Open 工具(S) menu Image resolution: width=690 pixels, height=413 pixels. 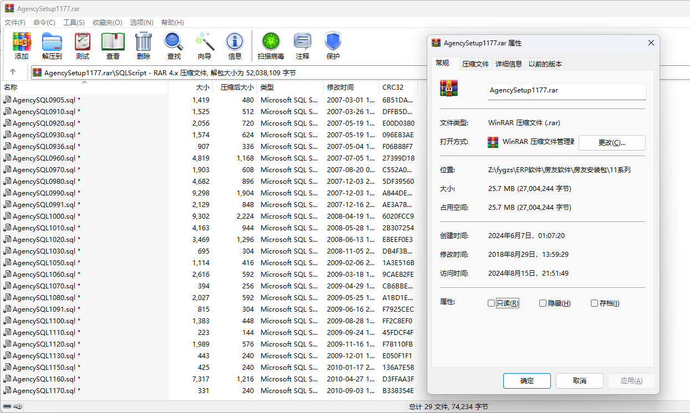point(74,23)
